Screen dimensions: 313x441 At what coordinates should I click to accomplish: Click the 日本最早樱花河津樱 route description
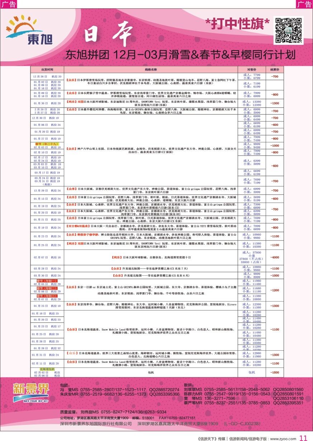click(x=151, y=110)
